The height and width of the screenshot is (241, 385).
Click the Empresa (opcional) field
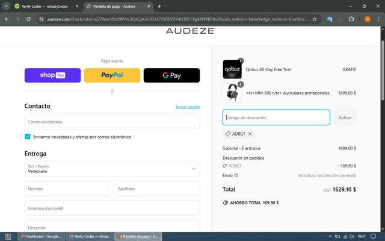pyautogui.click(x=112, y=208)
